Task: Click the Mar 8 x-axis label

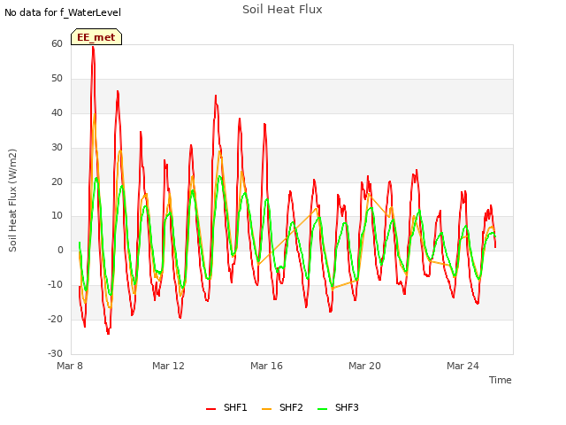Action: pos(70,366)
